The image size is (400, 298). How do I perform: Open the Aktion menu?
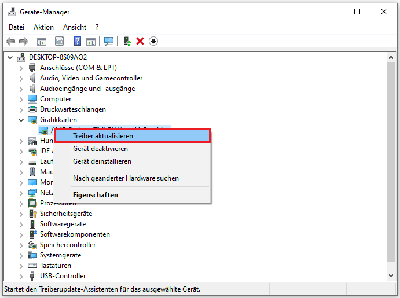tap(43, 27)
